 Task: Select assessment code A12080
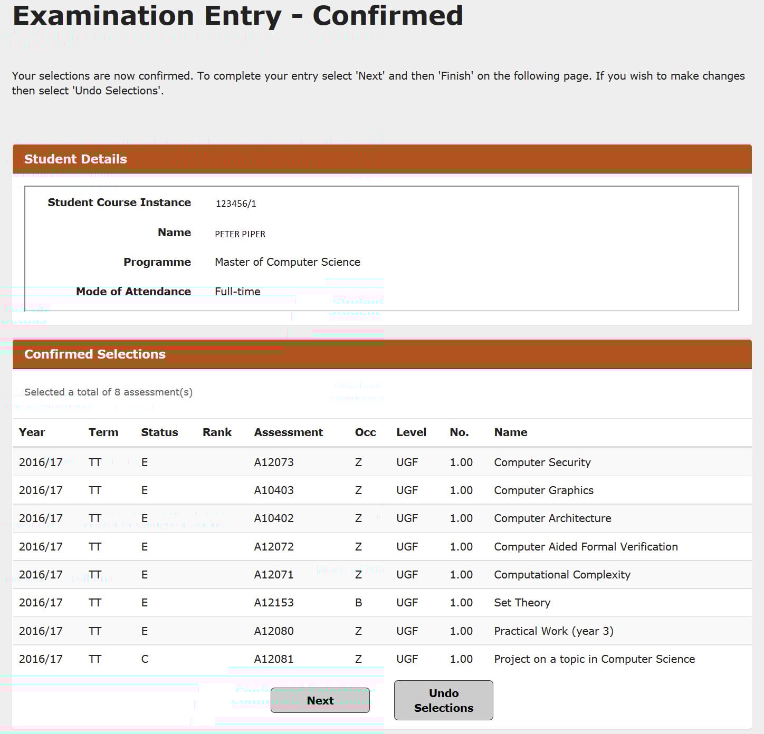(274, 631)
